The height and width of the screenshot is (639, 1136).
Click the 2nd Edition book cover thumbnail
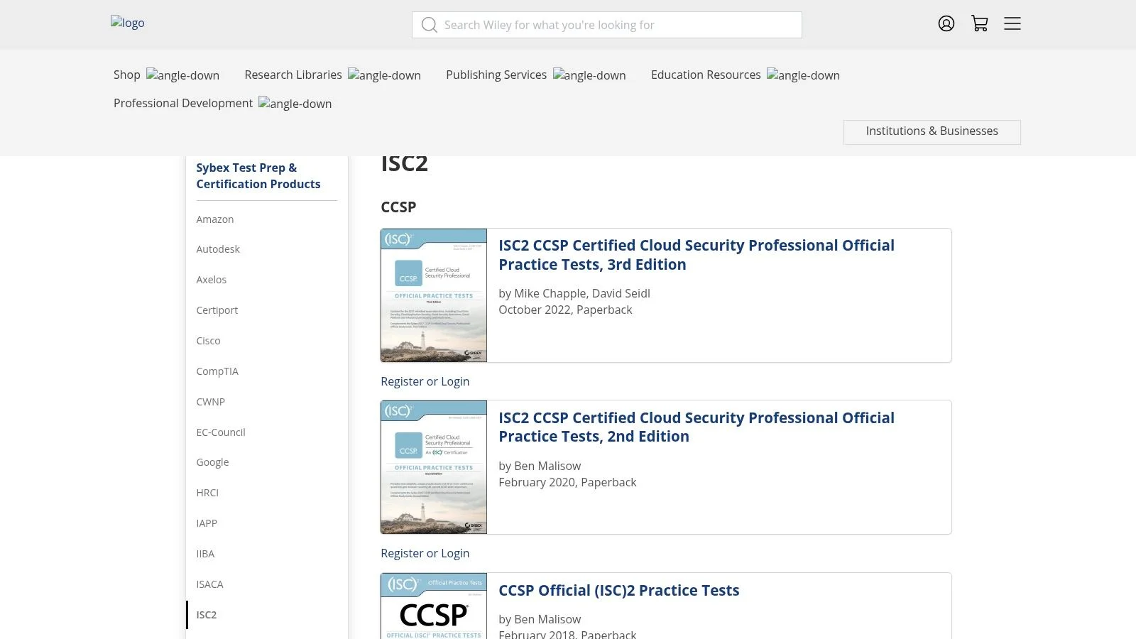434,467
